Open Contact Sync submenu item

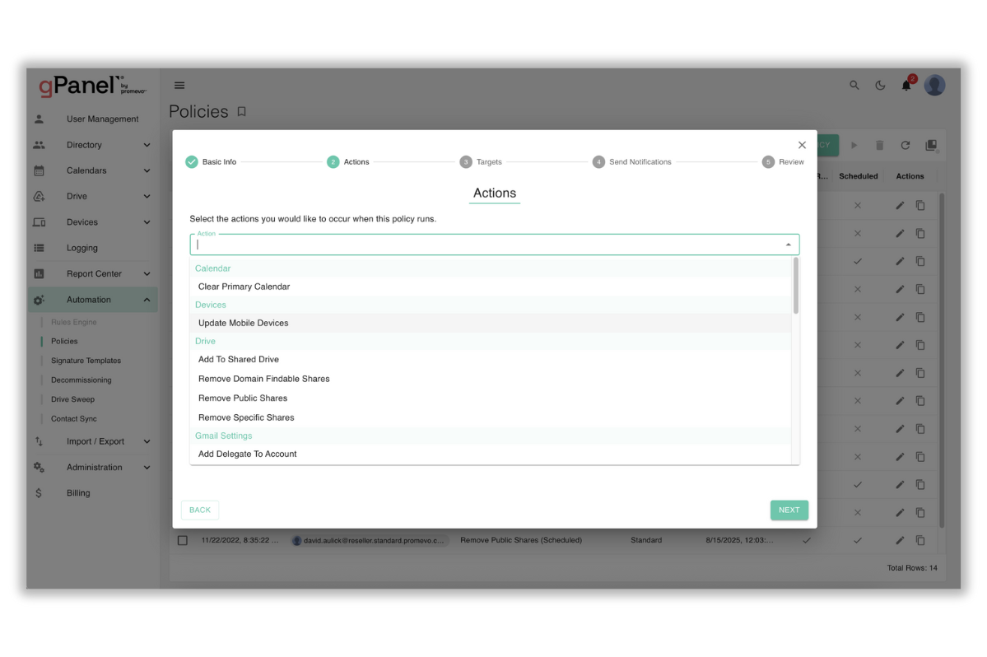click(x=73, y=419)
